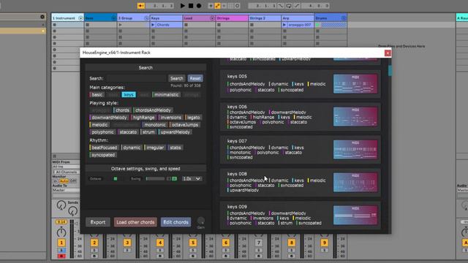
Task: Toggle the 'beatFocused' rhythm filter tag
Action: (x=104, y=148)
